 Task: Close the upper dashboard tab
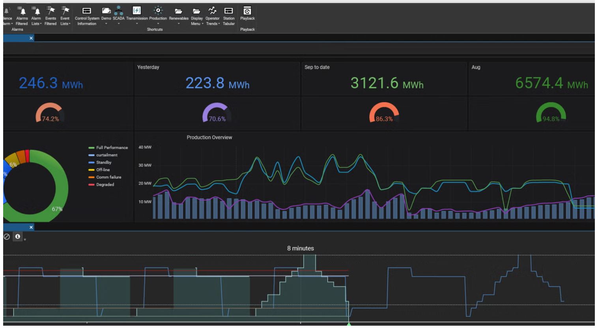pos(31,38)
